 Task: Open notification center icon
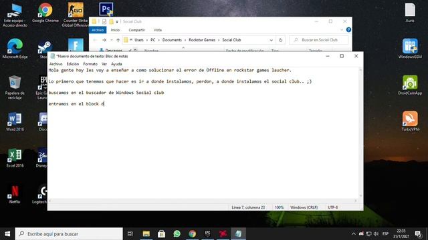coord(418,234)
